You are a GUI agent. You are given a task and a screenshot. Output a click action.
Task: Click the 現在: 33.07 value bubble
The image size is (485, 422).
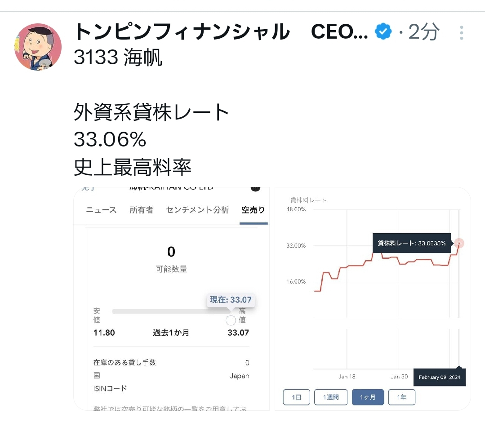click(x=231, y=300)
